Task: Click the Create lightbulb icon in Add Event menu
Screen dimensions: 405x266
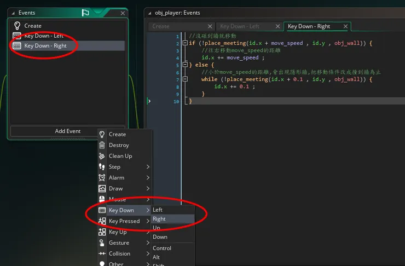Action: pos(102,134)
